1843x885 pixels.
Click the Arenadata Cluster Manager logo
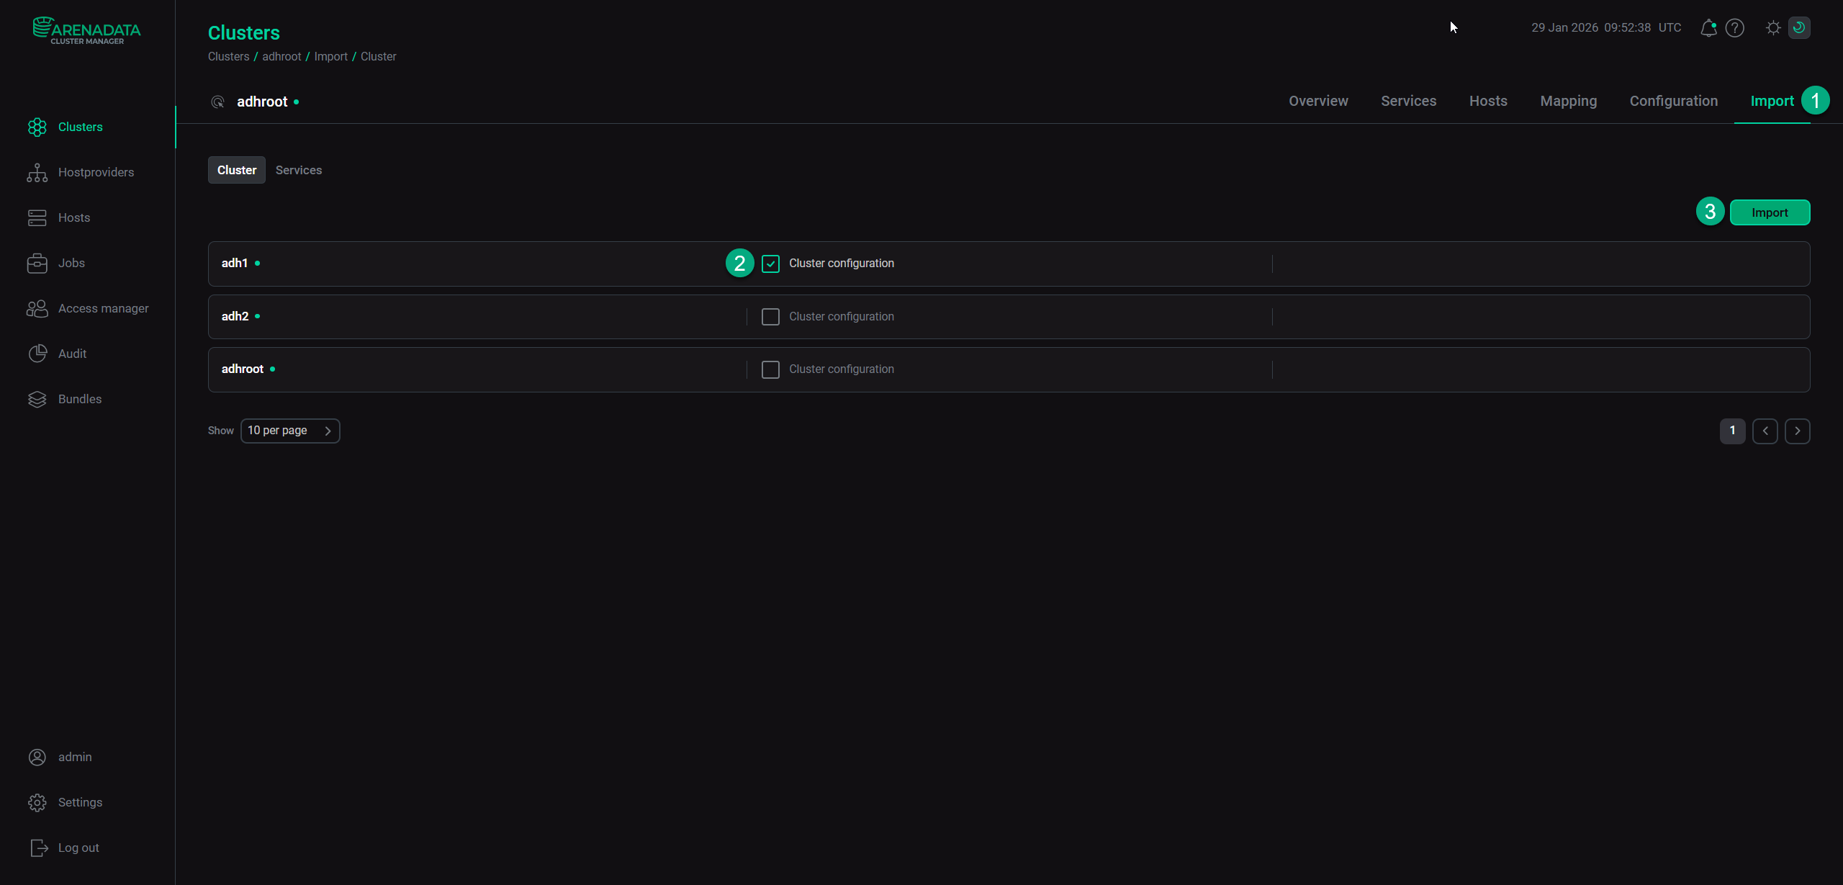(x=86, y=30)
